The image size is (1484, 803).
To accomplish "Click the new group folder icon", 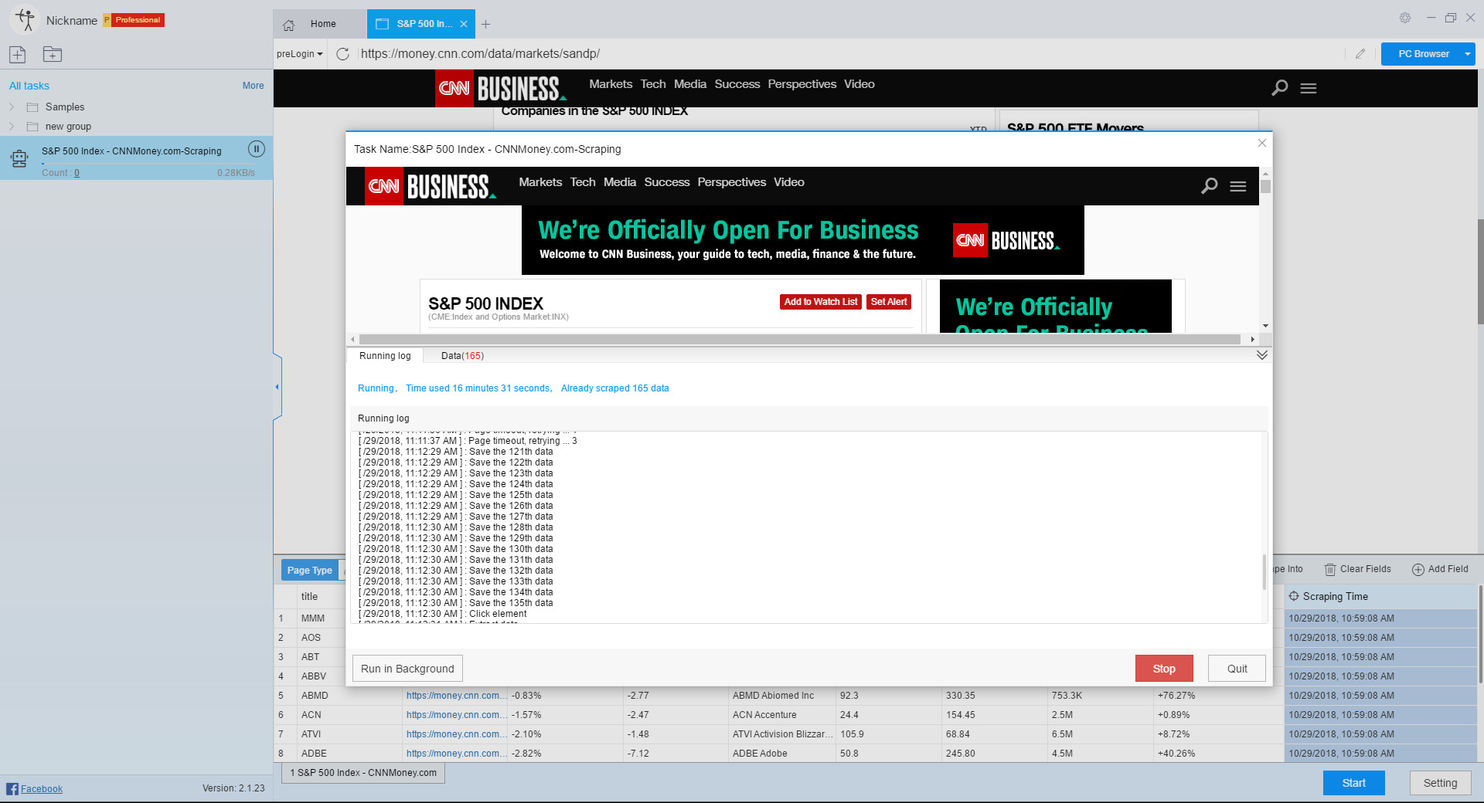I will click(52, 54).
